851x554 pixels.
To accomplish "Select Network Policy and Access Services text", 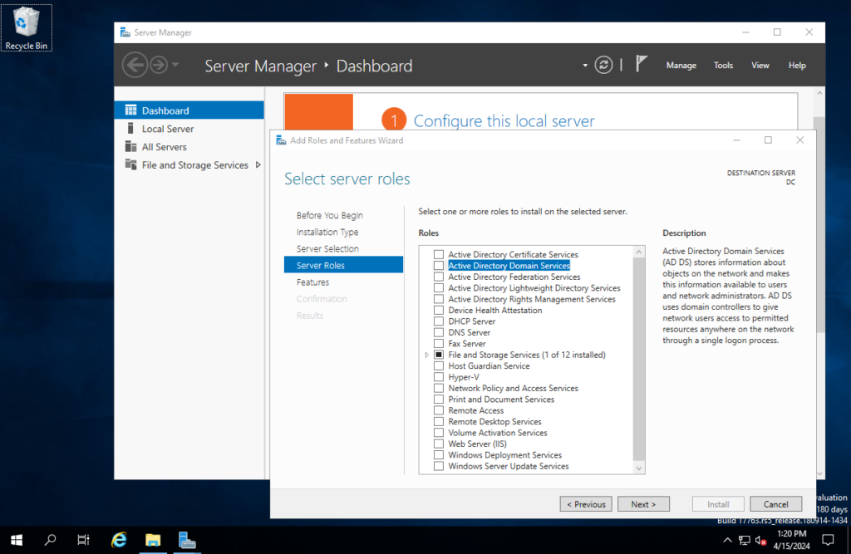I will click(x=514, y=388).
